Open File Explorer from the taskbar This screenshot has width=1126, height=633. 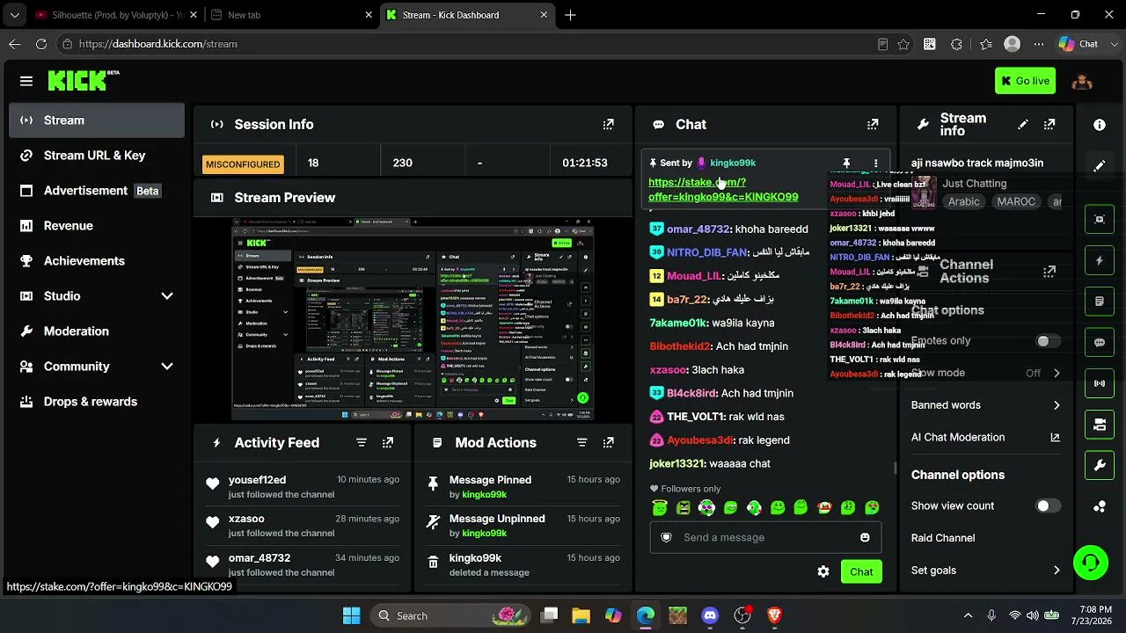(581, 615)
